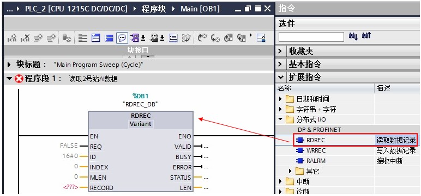Click the insert network toolbar icon
The height and width of the screenshot is (196, 421).
pos(11,38)
